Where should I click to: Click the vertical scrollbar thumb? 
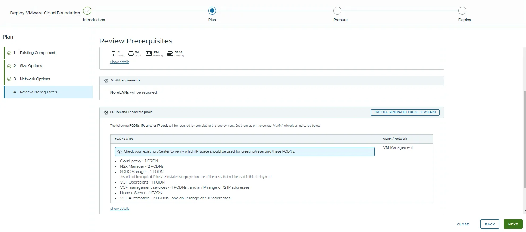(524, 139)
